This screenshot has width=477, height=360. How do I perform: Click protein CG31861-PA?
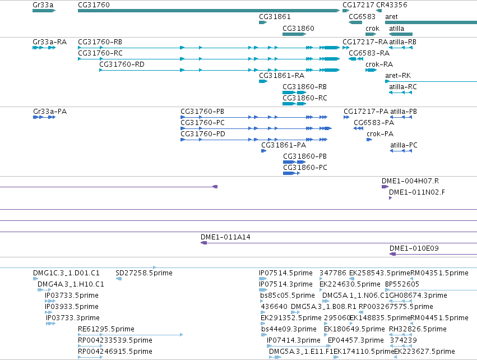pos(284,145)
